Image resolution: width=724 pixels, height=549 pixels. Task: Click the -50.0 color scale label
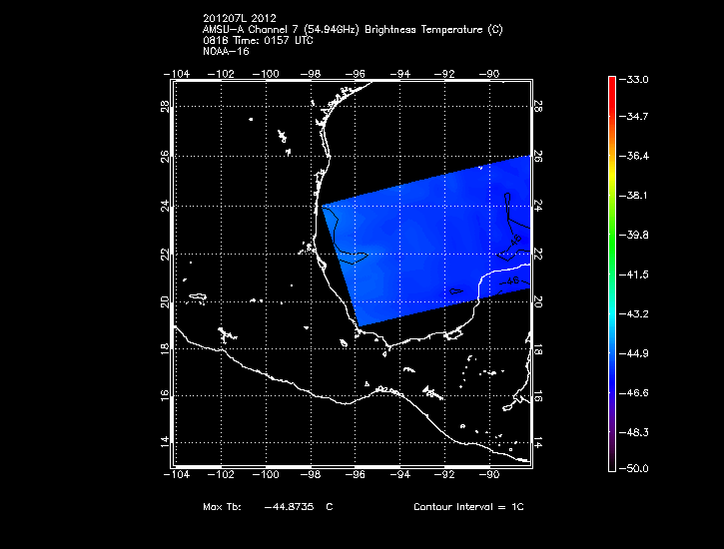tap(633, 468)
